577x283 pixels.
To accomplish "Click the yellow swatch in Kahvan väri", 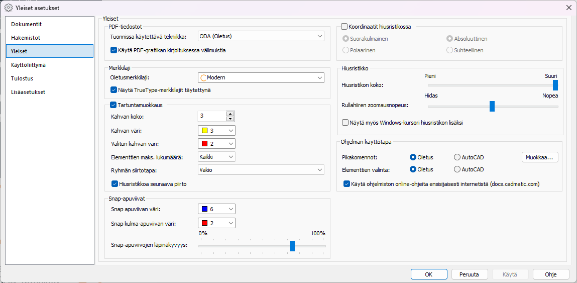I will tap(205, 131).
